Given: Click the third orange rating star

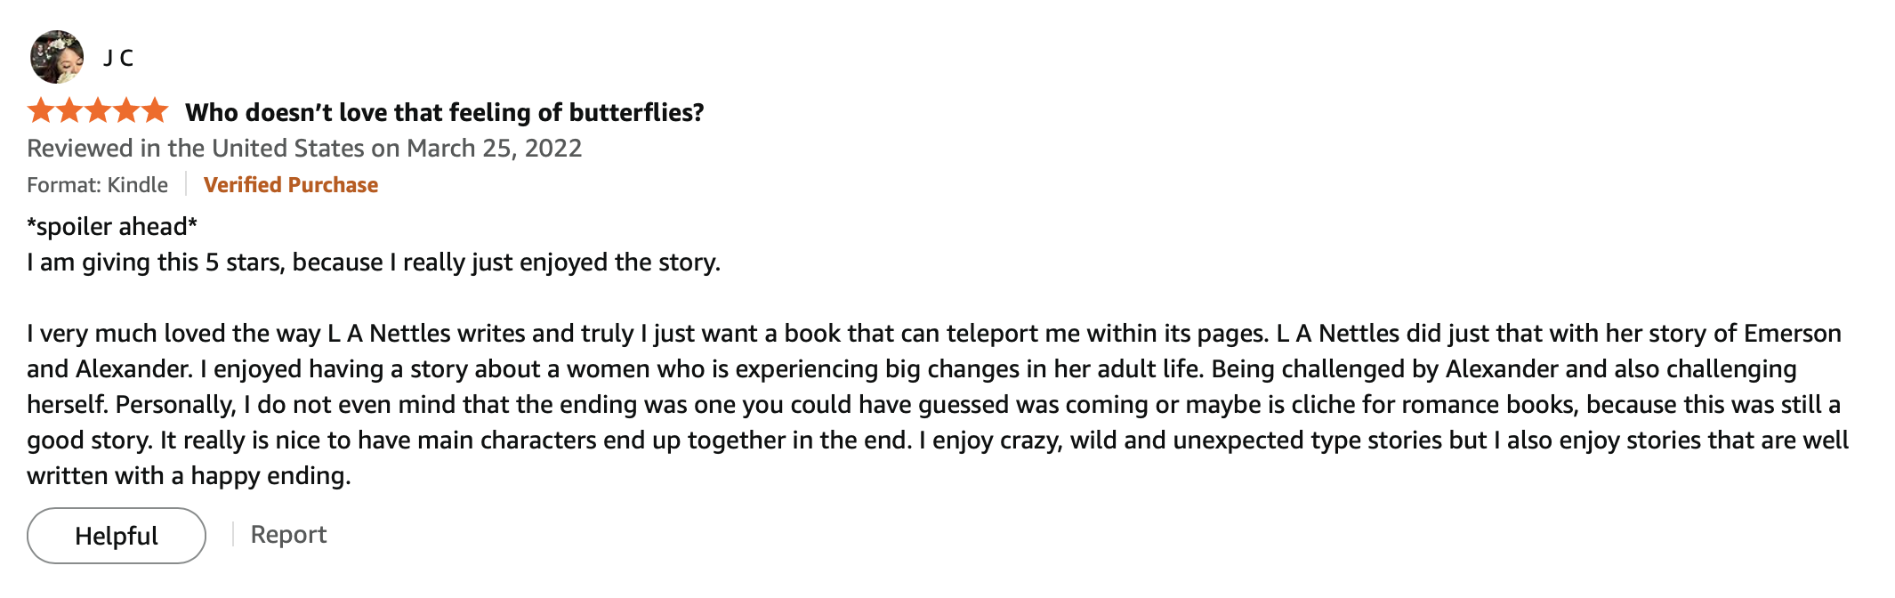Looking at the screenshot, I should (x=98, y=111).
